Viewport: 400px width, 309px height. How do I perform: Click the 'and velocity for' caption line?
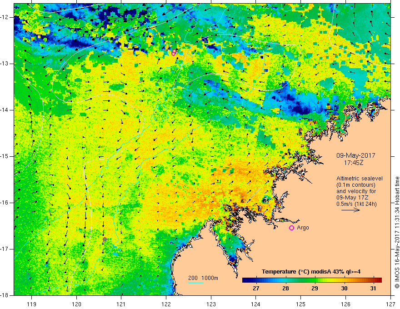356,191
